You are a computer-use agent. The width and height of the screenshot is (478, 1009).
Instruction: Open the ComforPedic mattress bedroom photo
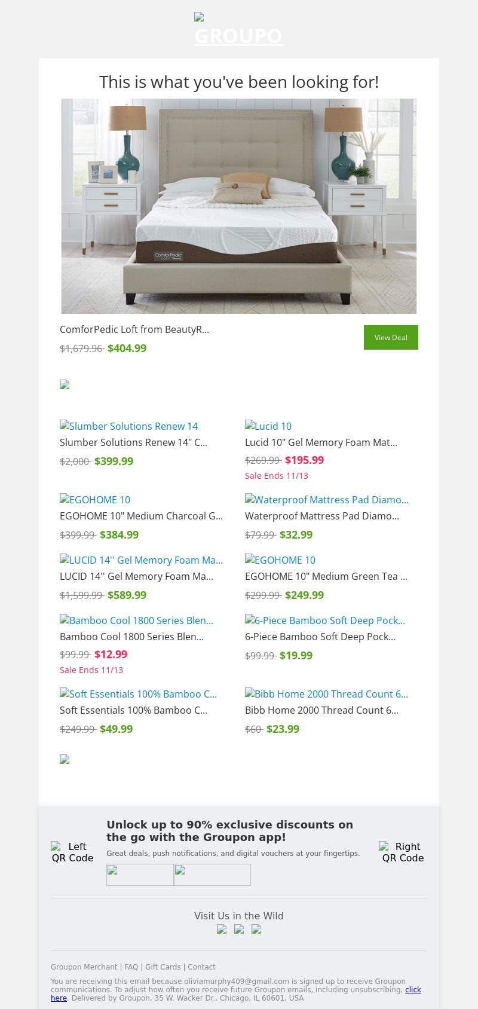239,206
